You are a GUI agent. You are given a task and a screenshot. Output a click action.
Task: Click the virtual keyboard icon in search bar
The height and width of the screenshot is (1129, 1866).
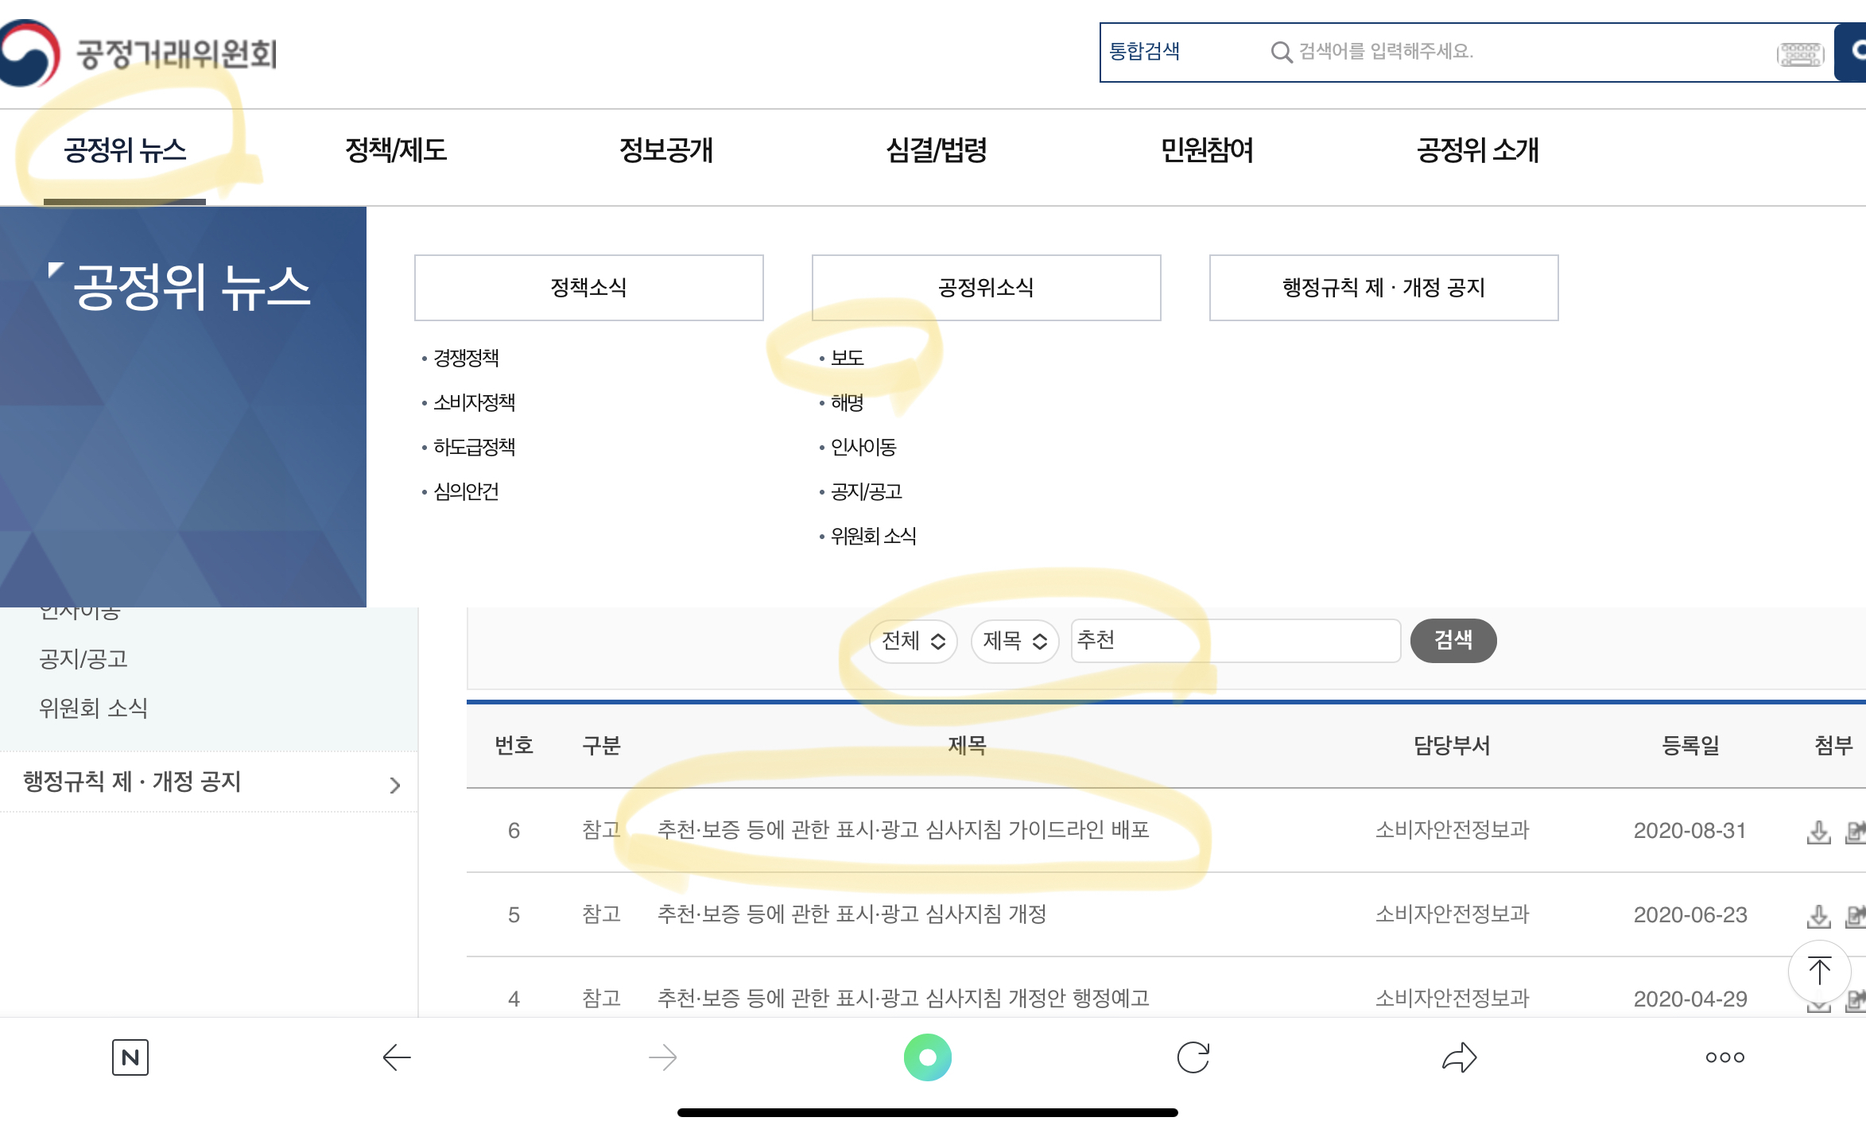tap(1800, 53)
